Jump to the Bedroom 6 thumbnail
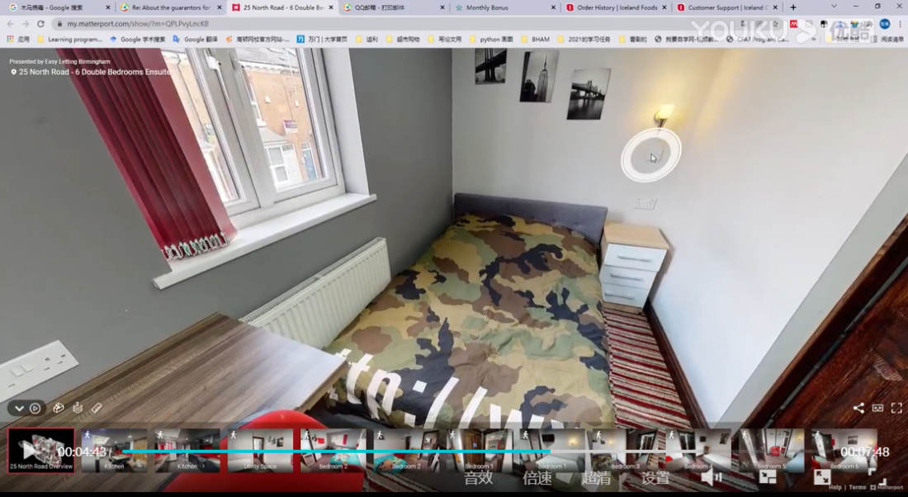Screen dimensions: 908x497 coord(844,450)
